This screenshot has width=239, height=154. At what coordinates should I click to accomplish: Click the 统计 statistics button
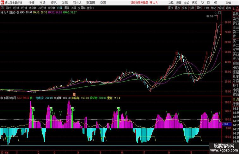point(192,8)
